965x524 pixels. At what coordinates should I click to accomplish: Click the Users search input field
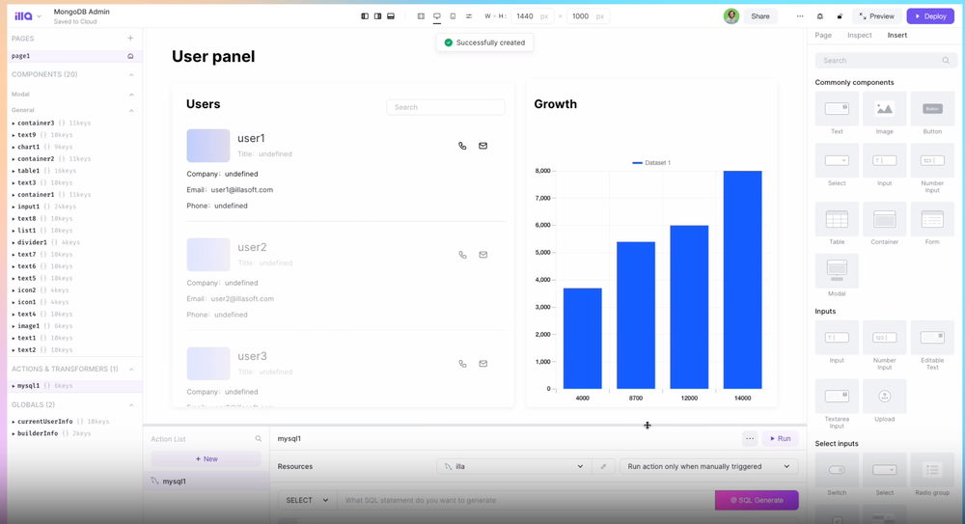(446, 107)
